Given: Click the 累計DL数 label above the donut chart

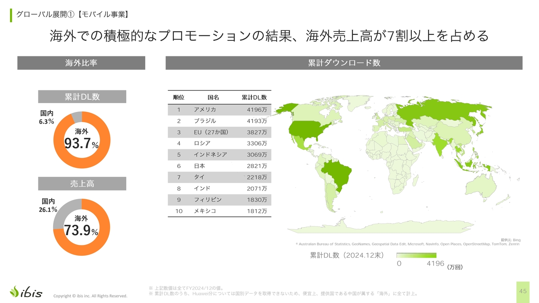Looking at the screenshot, I should click(82, 97).
